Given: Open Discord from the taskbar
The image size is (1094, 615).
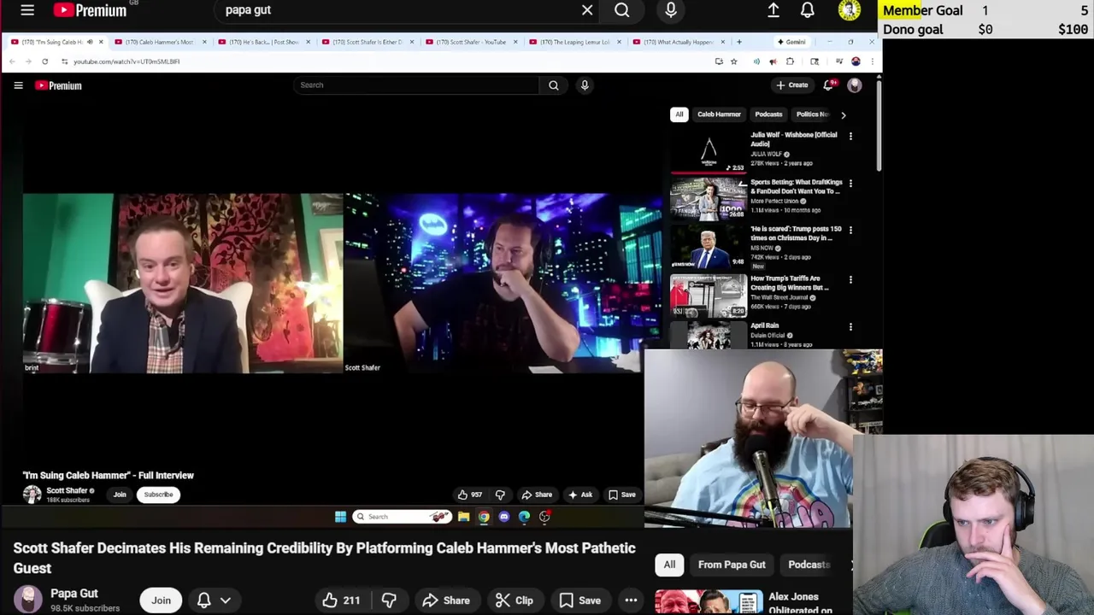Looking at the screenshot, I should (504, 517).
